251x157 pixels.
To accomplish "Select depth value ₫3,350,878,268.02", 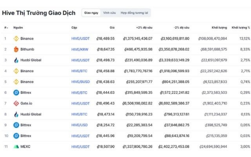I will tap(174, 49).
